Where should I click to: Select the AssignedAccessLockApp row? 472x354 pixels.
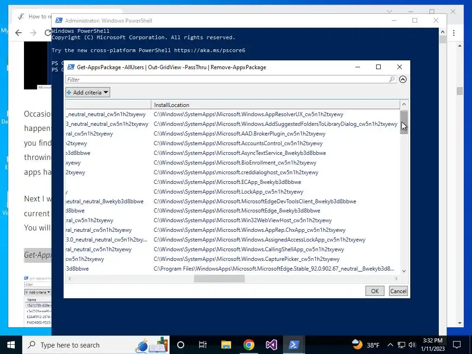click(x=233, y=240)
